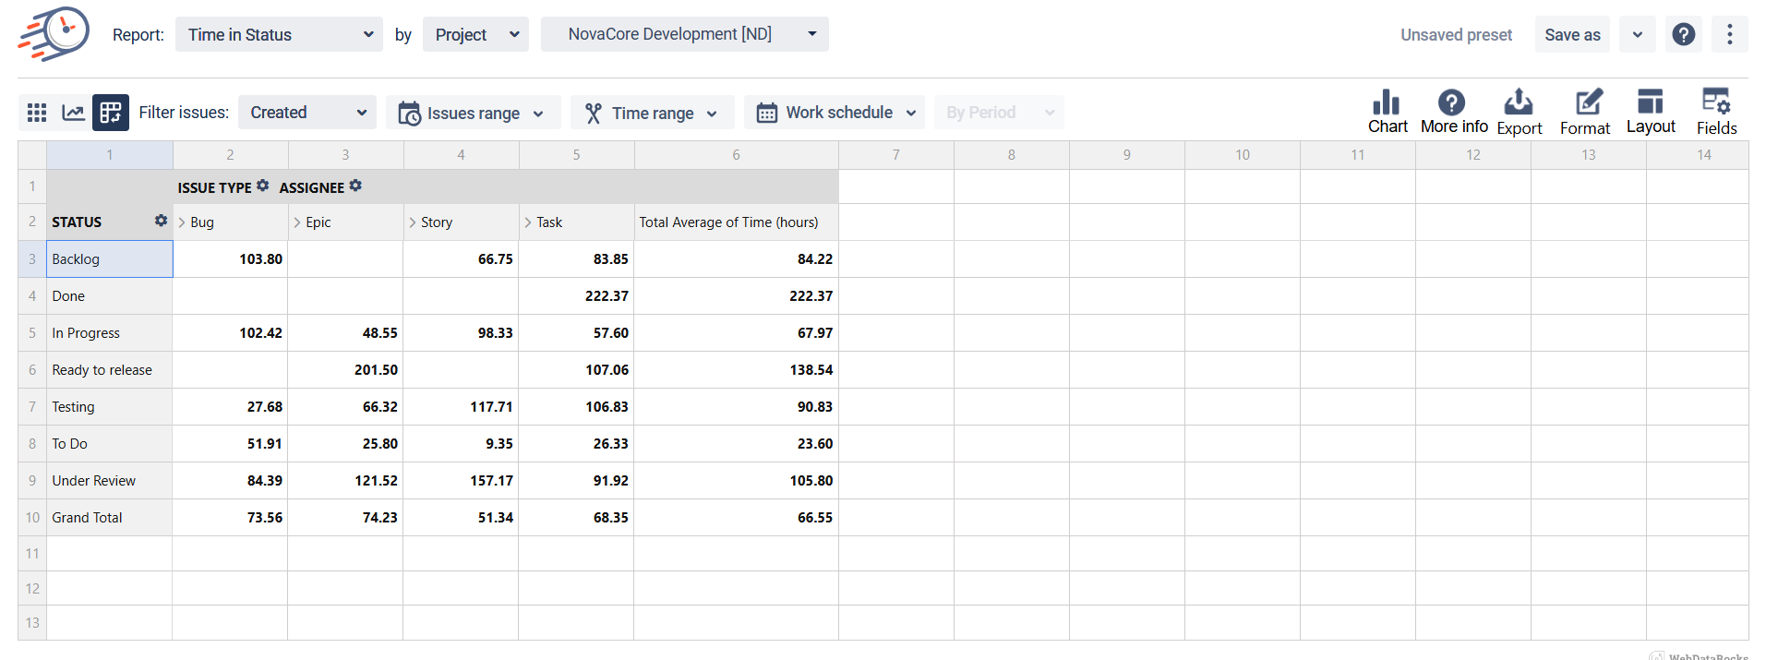Open the NovaCore Development project dropdown
This screenshot has height=660, width=1766.
coord(684,34)
